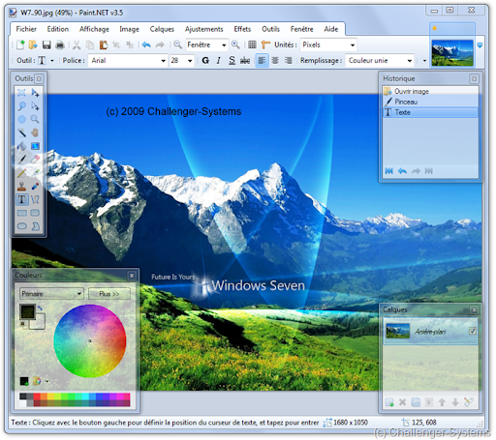Toggle italic text formatting
The width and height of the screenshot is (496, 440).
(x=219, y=60)
